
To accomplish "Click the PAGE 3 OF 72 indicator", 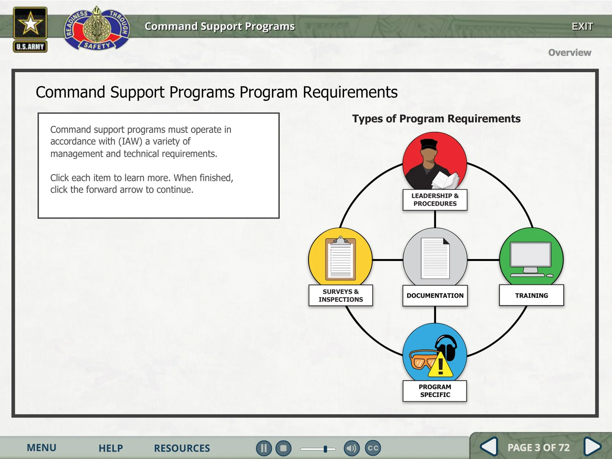I will (x=539, y=448).
